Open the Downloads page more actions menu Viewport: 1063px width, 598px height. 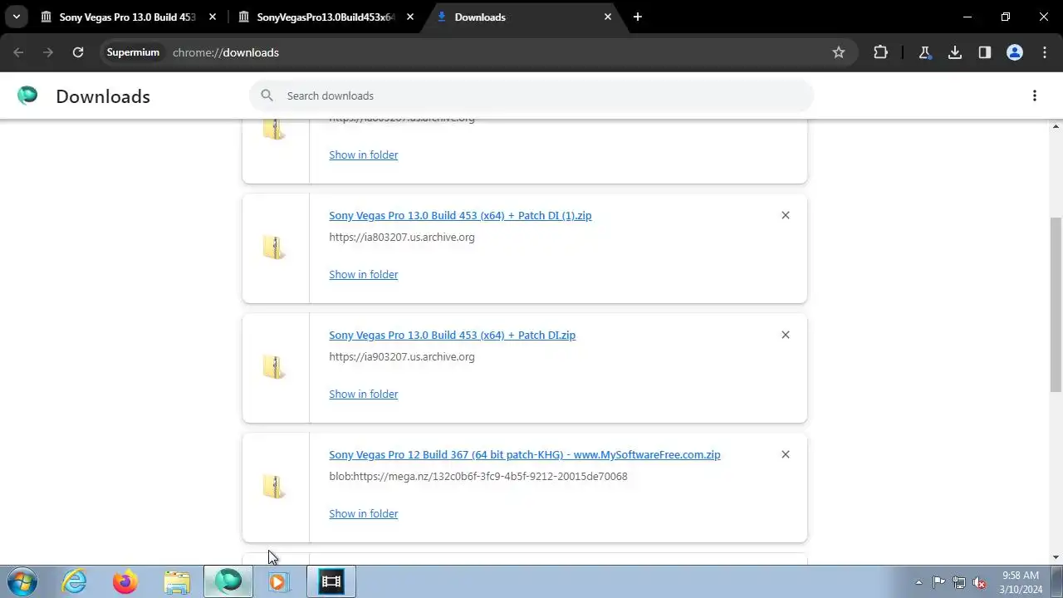[x=1035, y=96]
